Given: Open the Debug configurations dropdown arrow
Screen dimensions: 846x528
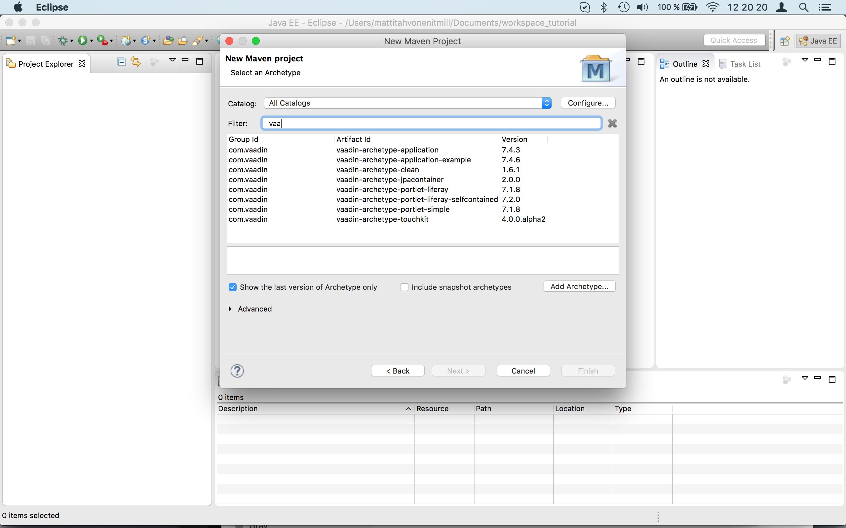Looking at the screenshot, I should click(x=72, y=41).
